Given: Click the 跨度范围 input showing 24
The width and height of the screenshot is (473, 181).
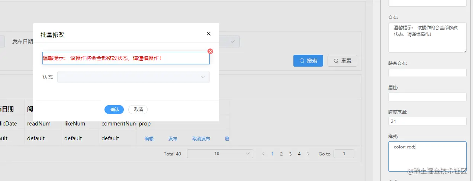Looking at the screenshot, I should (x=427, y=121).
